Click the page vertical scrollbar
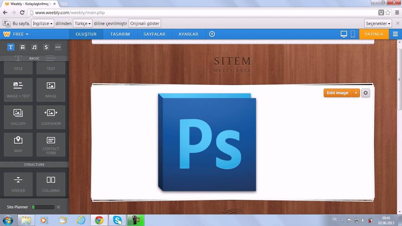The width and height of the screenshot is (402, 226). pos(399,79)
